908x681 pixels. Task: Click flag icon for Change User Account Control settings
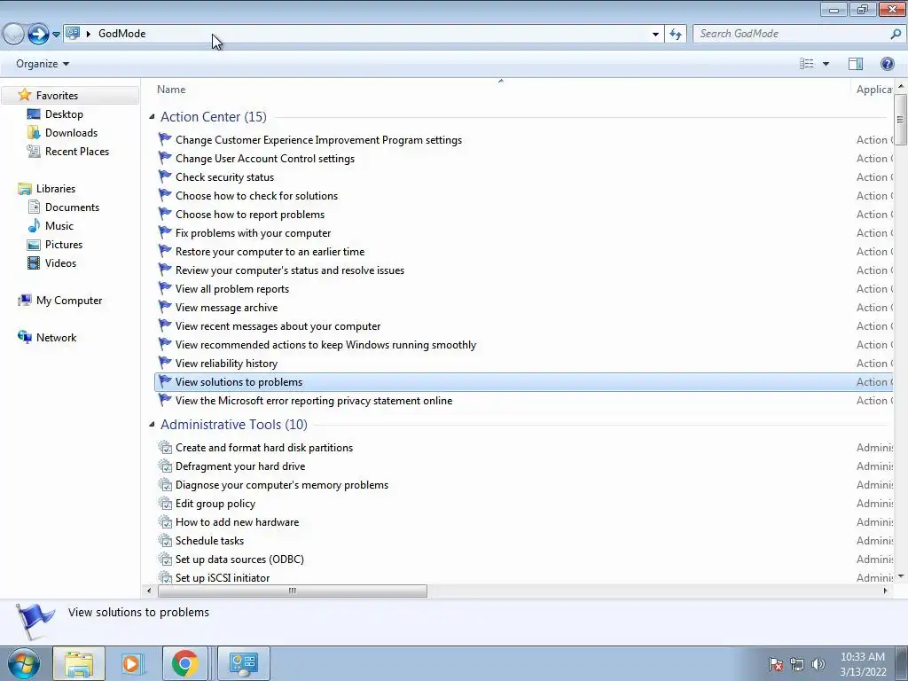(165, 158)
